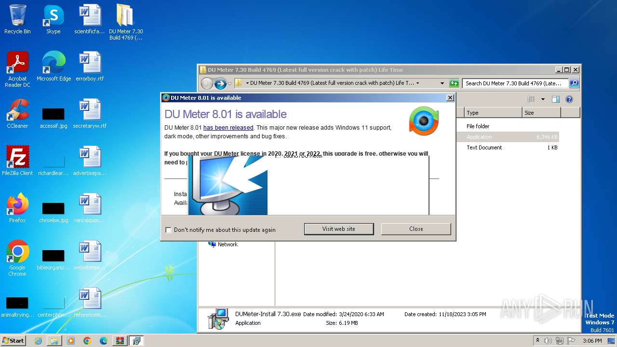Select the advertisepa... desktop document

(x=90, y=161)
